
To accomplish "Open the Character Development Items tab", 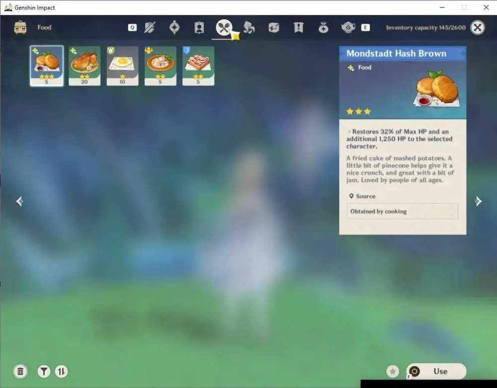I will tap(199, 27).
